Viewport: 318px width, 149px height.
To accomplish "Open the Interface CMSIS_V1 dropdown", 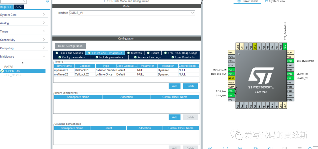I will click(132, 13).
